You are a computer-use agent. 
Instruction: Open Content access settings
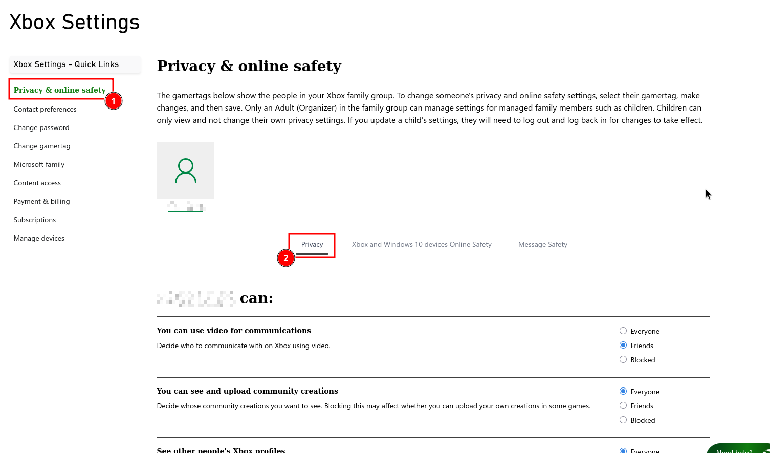37,183
